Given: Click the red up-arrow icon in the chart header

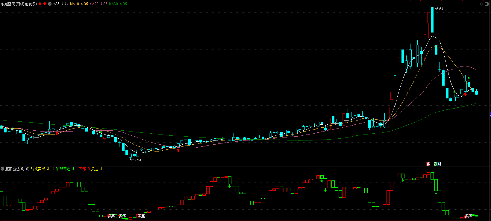Looking at the screenshot, I should point(45,4).
